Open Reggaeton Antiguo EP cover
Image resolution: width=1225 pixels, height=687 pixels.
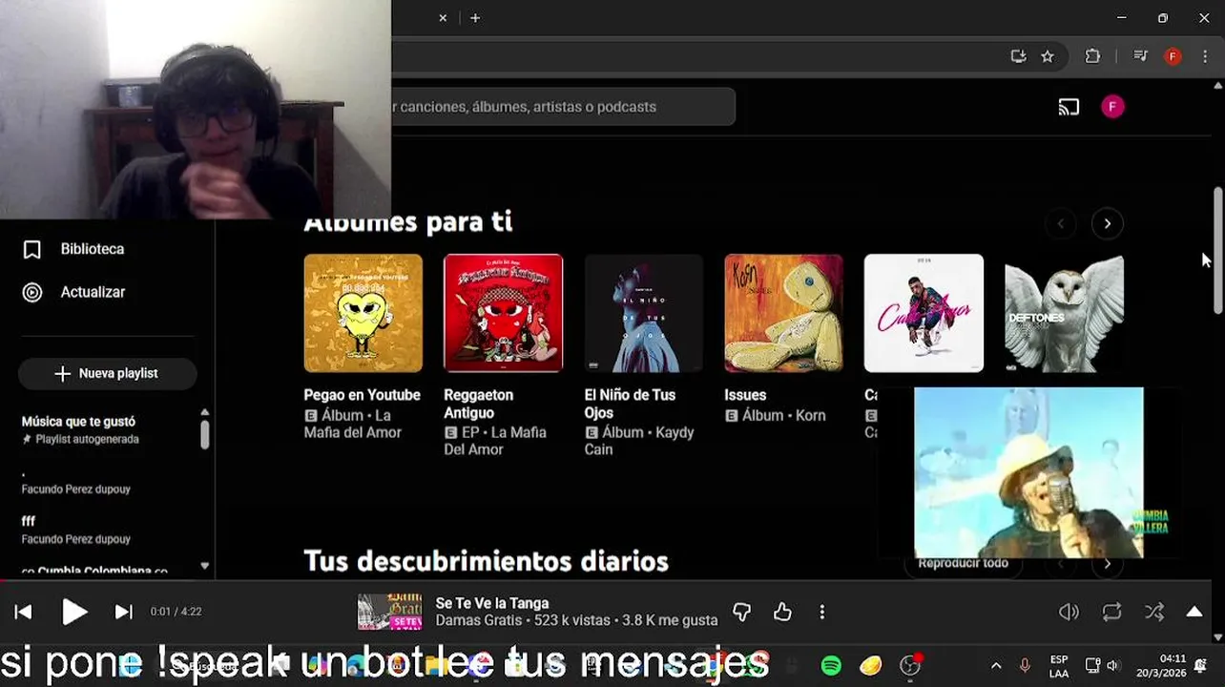point(503,313)
